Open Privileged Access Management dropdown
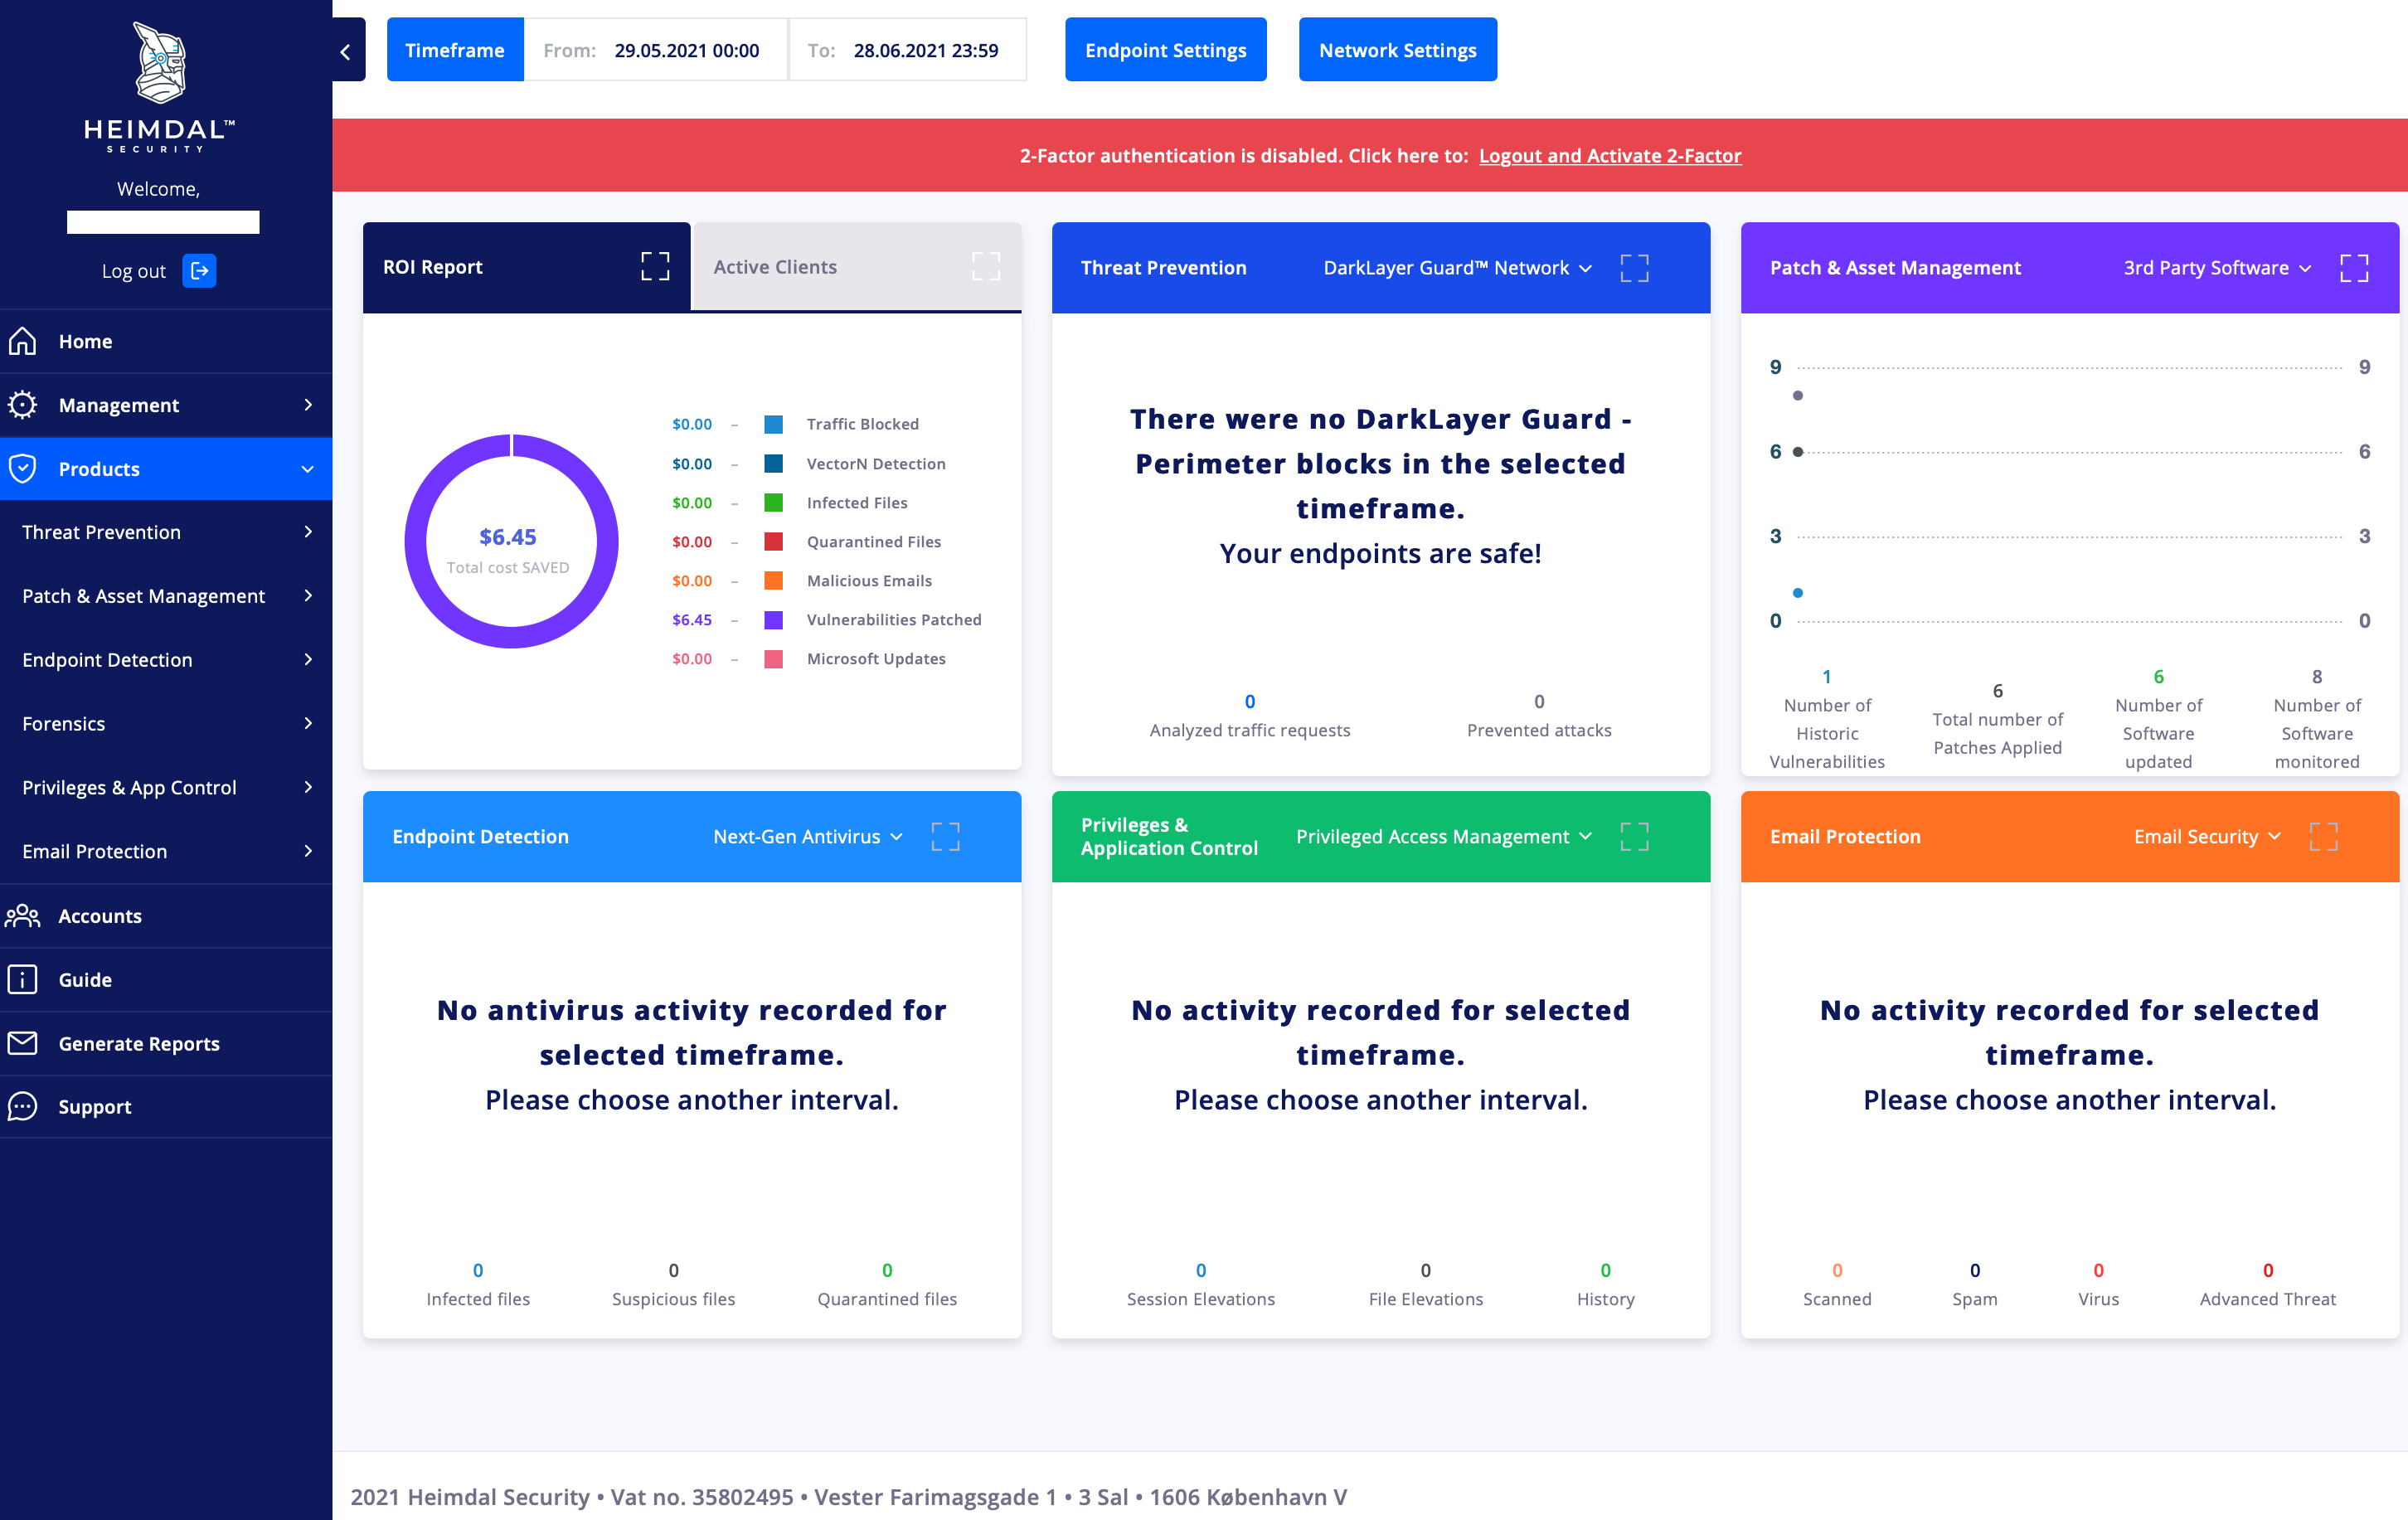Screen dimensions: 2408x1520 1444,836
